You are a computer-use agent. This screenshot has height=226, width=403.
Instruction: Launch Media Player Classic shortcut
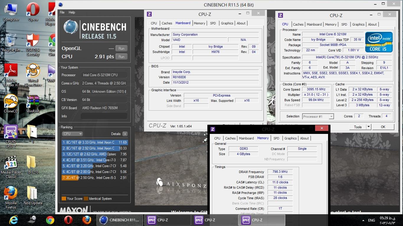[11, 167]
